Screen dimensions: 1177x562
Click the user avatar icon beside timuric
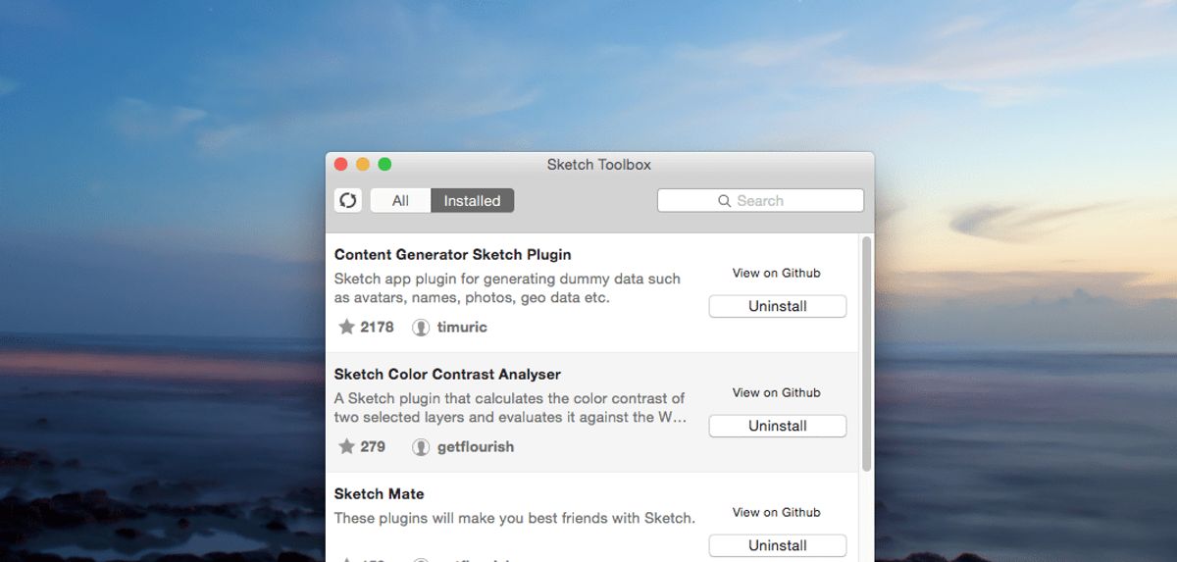coord(421,328)
